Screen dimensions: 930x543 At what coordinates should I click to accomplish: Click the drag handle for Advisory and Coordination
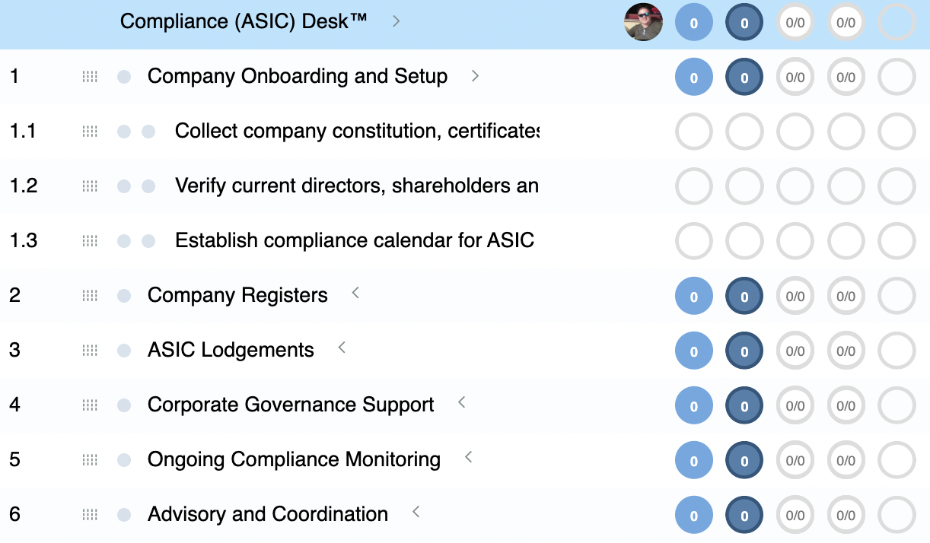89,515
